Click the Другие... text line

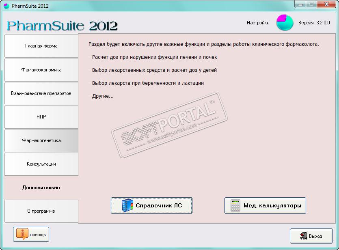[101, 96]
